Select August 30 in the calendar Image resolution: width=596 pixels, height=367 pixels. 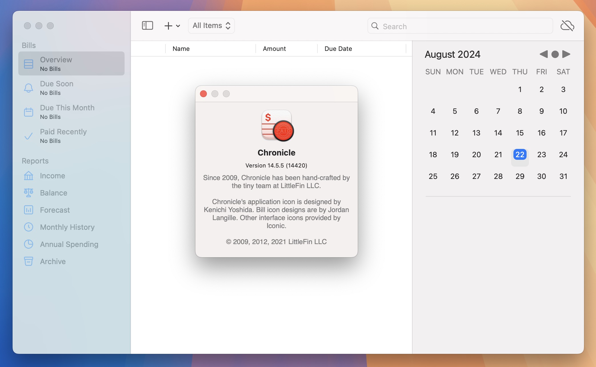point(541,176)
